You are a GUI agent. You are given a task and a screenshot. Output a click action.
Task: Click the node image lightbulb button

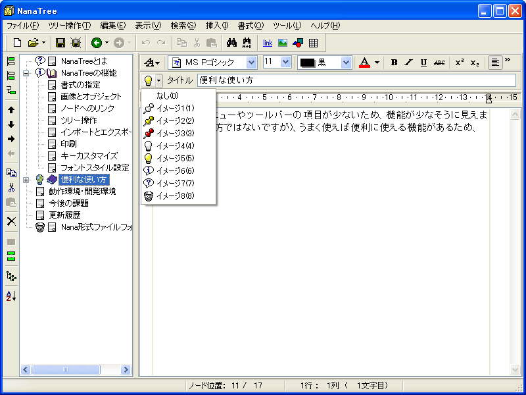(149, 80)
